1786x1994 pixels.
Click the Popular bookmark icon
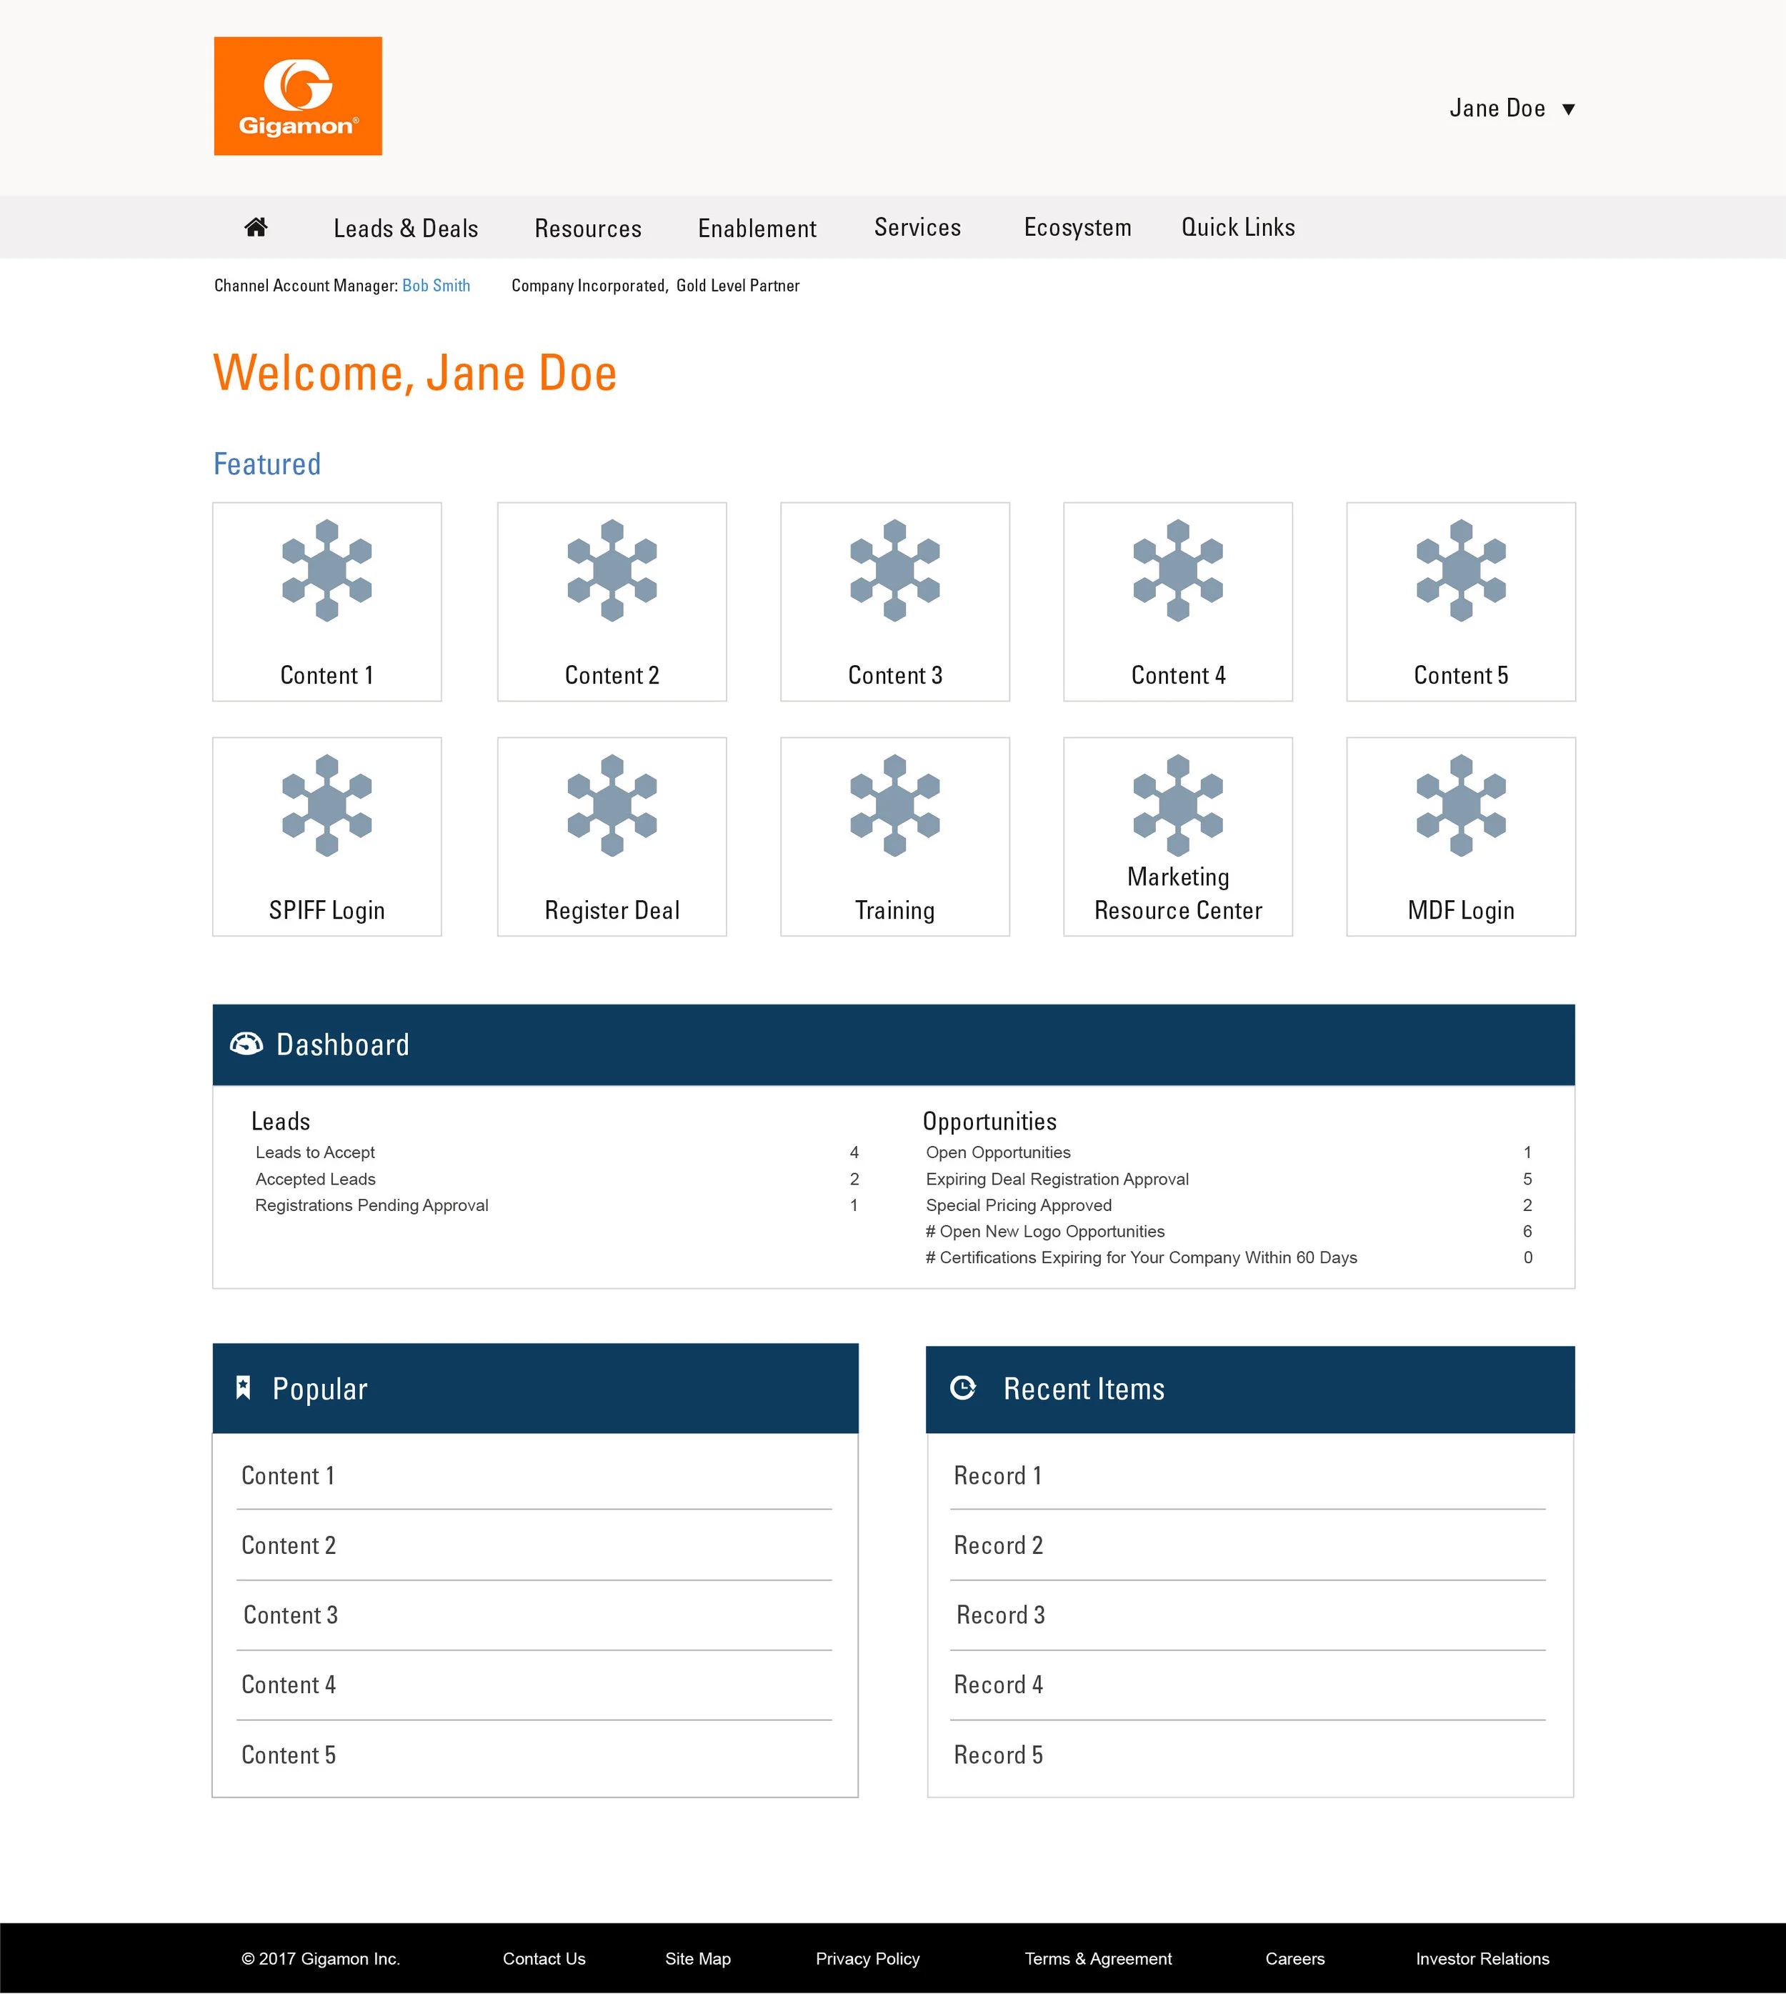pyautogui.click(x=244, y=1387)
